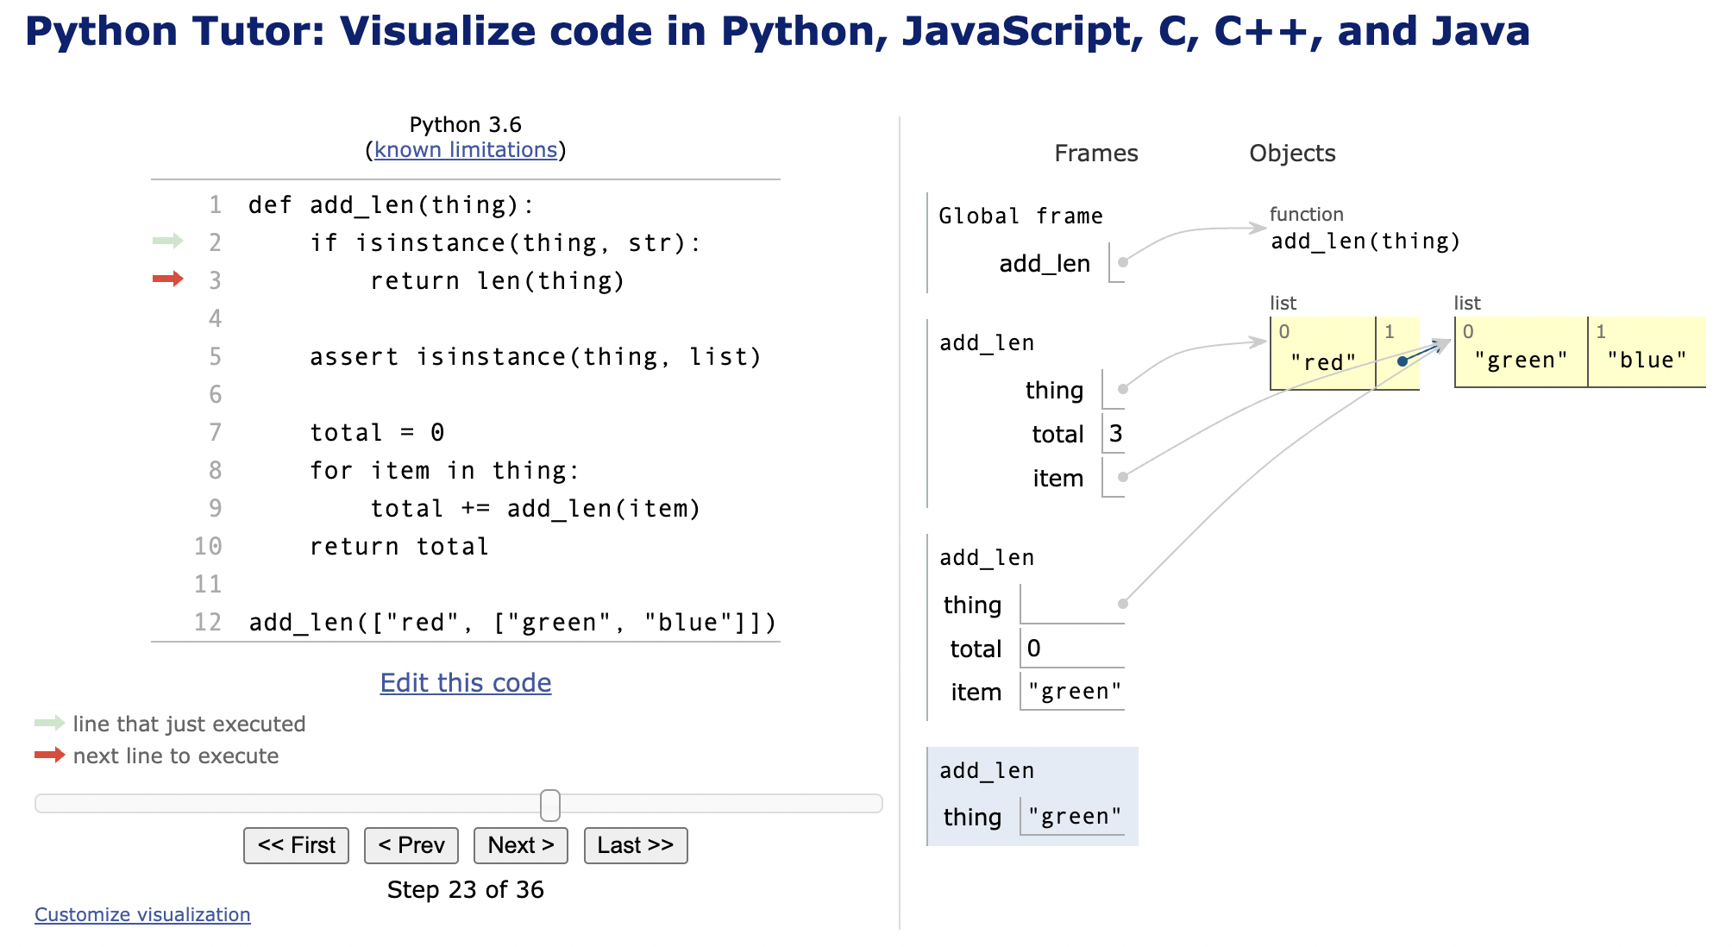
Task: Open the Edit this code link
Action: 466,682
